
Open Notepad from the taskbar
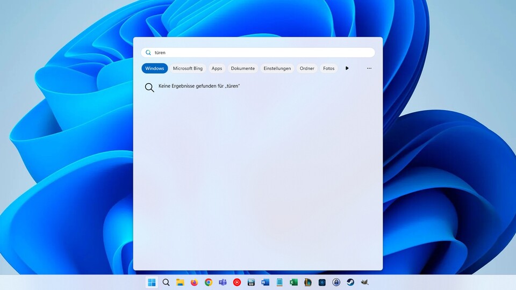click(x=279, y=282)
